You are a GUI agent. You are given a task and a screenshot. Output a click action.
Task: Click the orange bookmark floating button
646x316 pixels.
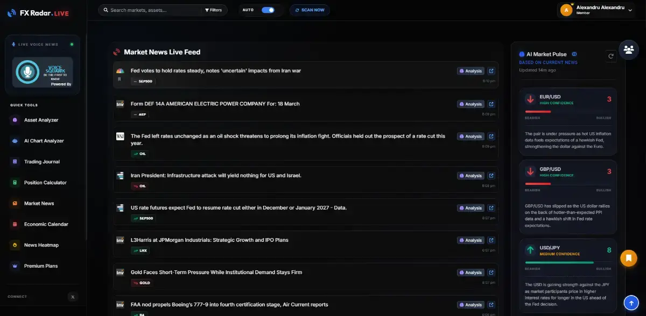pyautogui.click(x=629, y=258)
